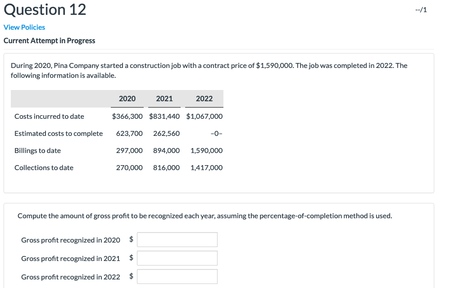
Task: Click the Question 12 heading
Action: pos(45,9)
